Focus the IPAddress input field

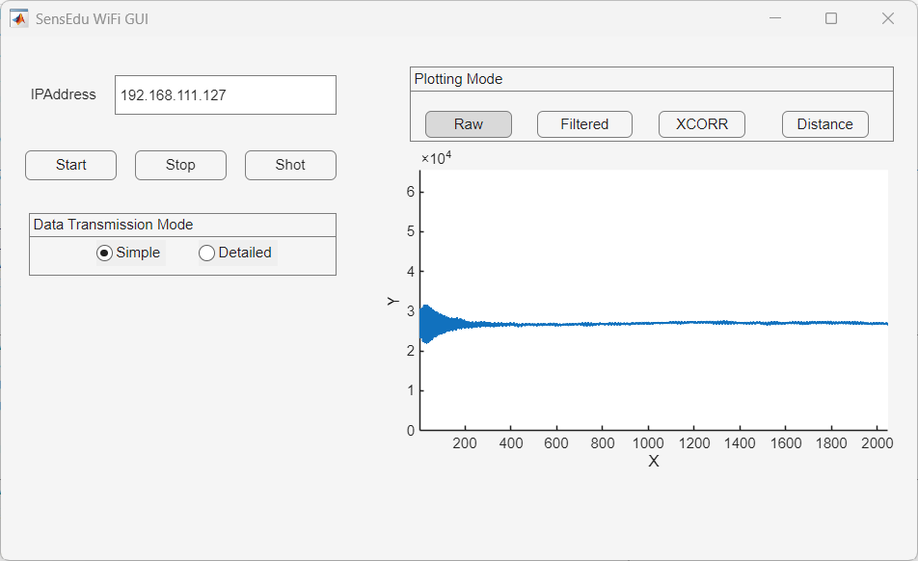tap(226, 95)
